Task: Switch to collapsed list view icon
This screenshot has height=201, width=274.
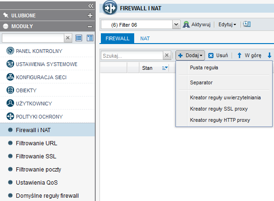Action: 79,38
